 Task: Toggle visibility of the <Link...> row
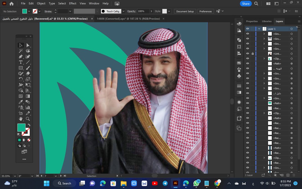pyautogui.click(x=248, y=54)
